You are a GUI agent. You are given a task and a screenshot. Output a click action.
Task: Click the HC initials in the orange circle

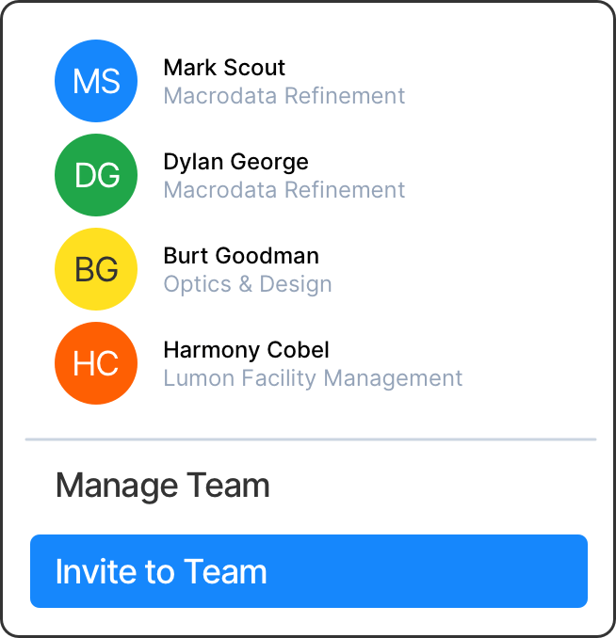[x=97, y=364]
